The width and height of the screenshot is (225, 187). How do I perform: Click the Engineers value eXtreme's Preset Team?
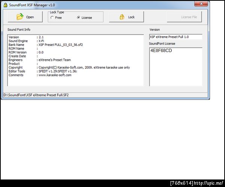(55, 60)
